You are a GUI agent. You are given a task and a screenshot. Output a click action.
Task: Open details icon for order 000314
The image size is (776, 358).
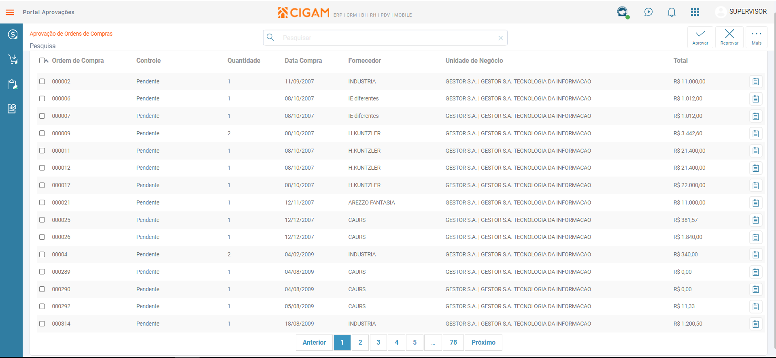[x=756, y=324]
